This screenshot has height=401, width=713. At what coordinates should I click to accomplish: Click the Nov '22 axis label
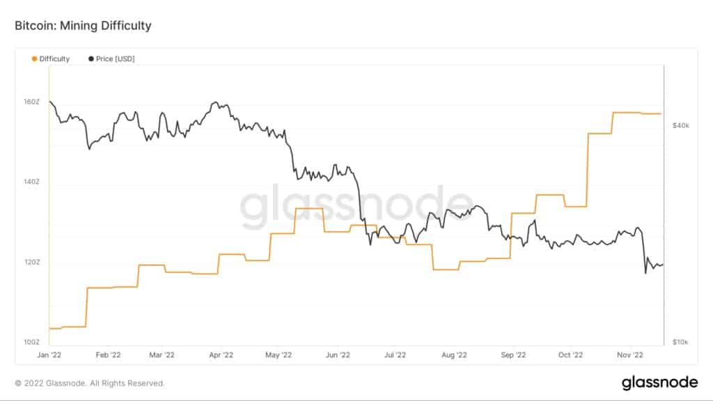coord(629,355)
